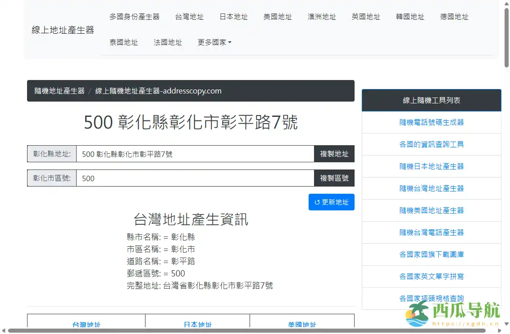This screenshot has height=334, width=510.
Task: Open 隨機電話號碼生成器 from the tools list
Action: 431,122
